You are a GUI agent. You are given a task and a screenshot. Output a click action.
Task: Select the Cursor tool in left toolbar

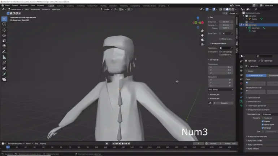[x=4, y=24]
